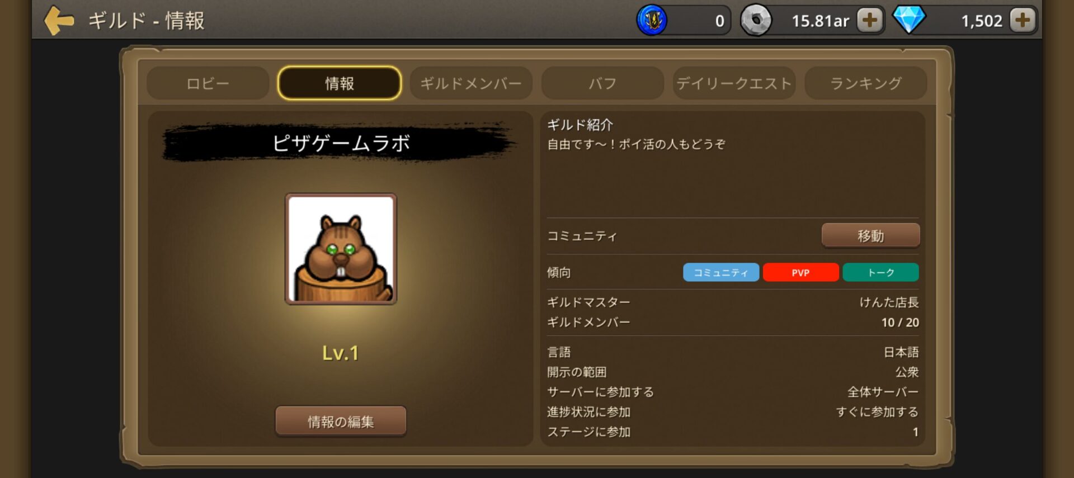Tap the blue guild emblem currency icon

click(652, 20)
